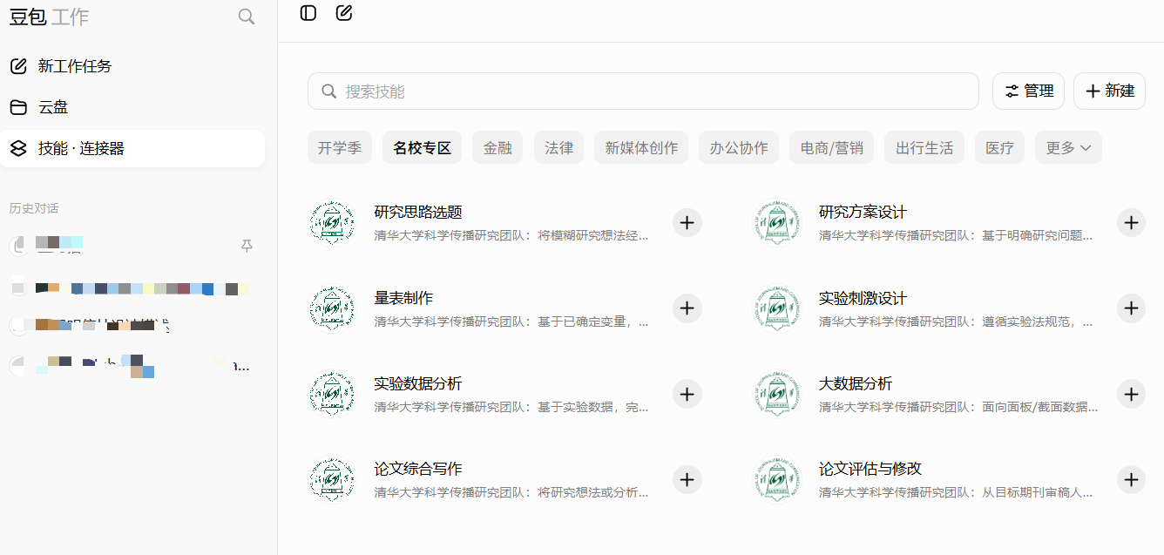1164x555 pixels.
Task: Click the logo icon of 研究思路选题
Action: coord(332,223)
